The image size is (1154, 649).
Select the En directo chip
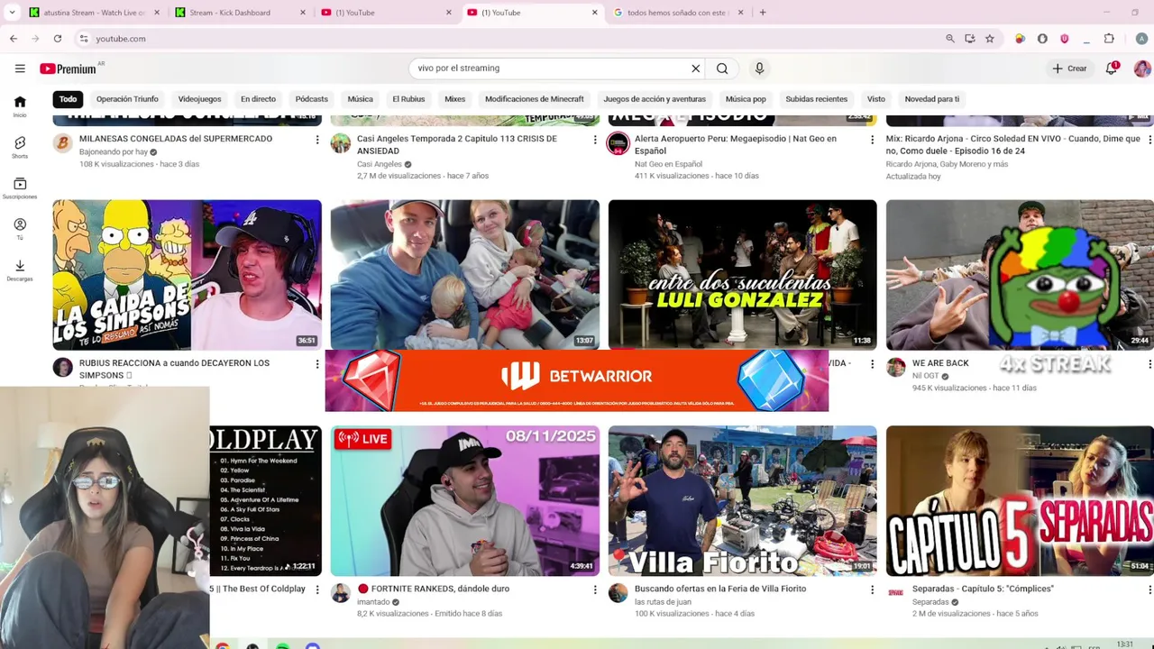pyautogui.click(x=258, y=99)
